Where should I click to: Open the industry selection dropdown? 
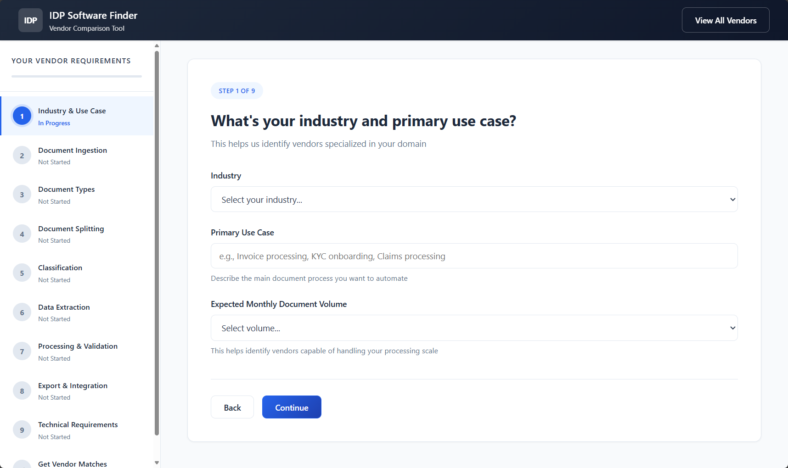pyautogui.click(x=474, y=199)
